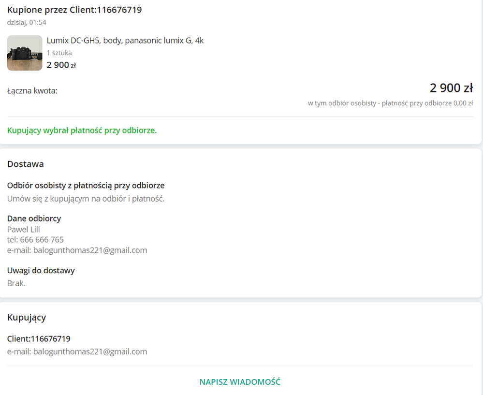Click the Uwagi do dostawy label
Viewport: 483px width, 395px height.
coord(41,271)
